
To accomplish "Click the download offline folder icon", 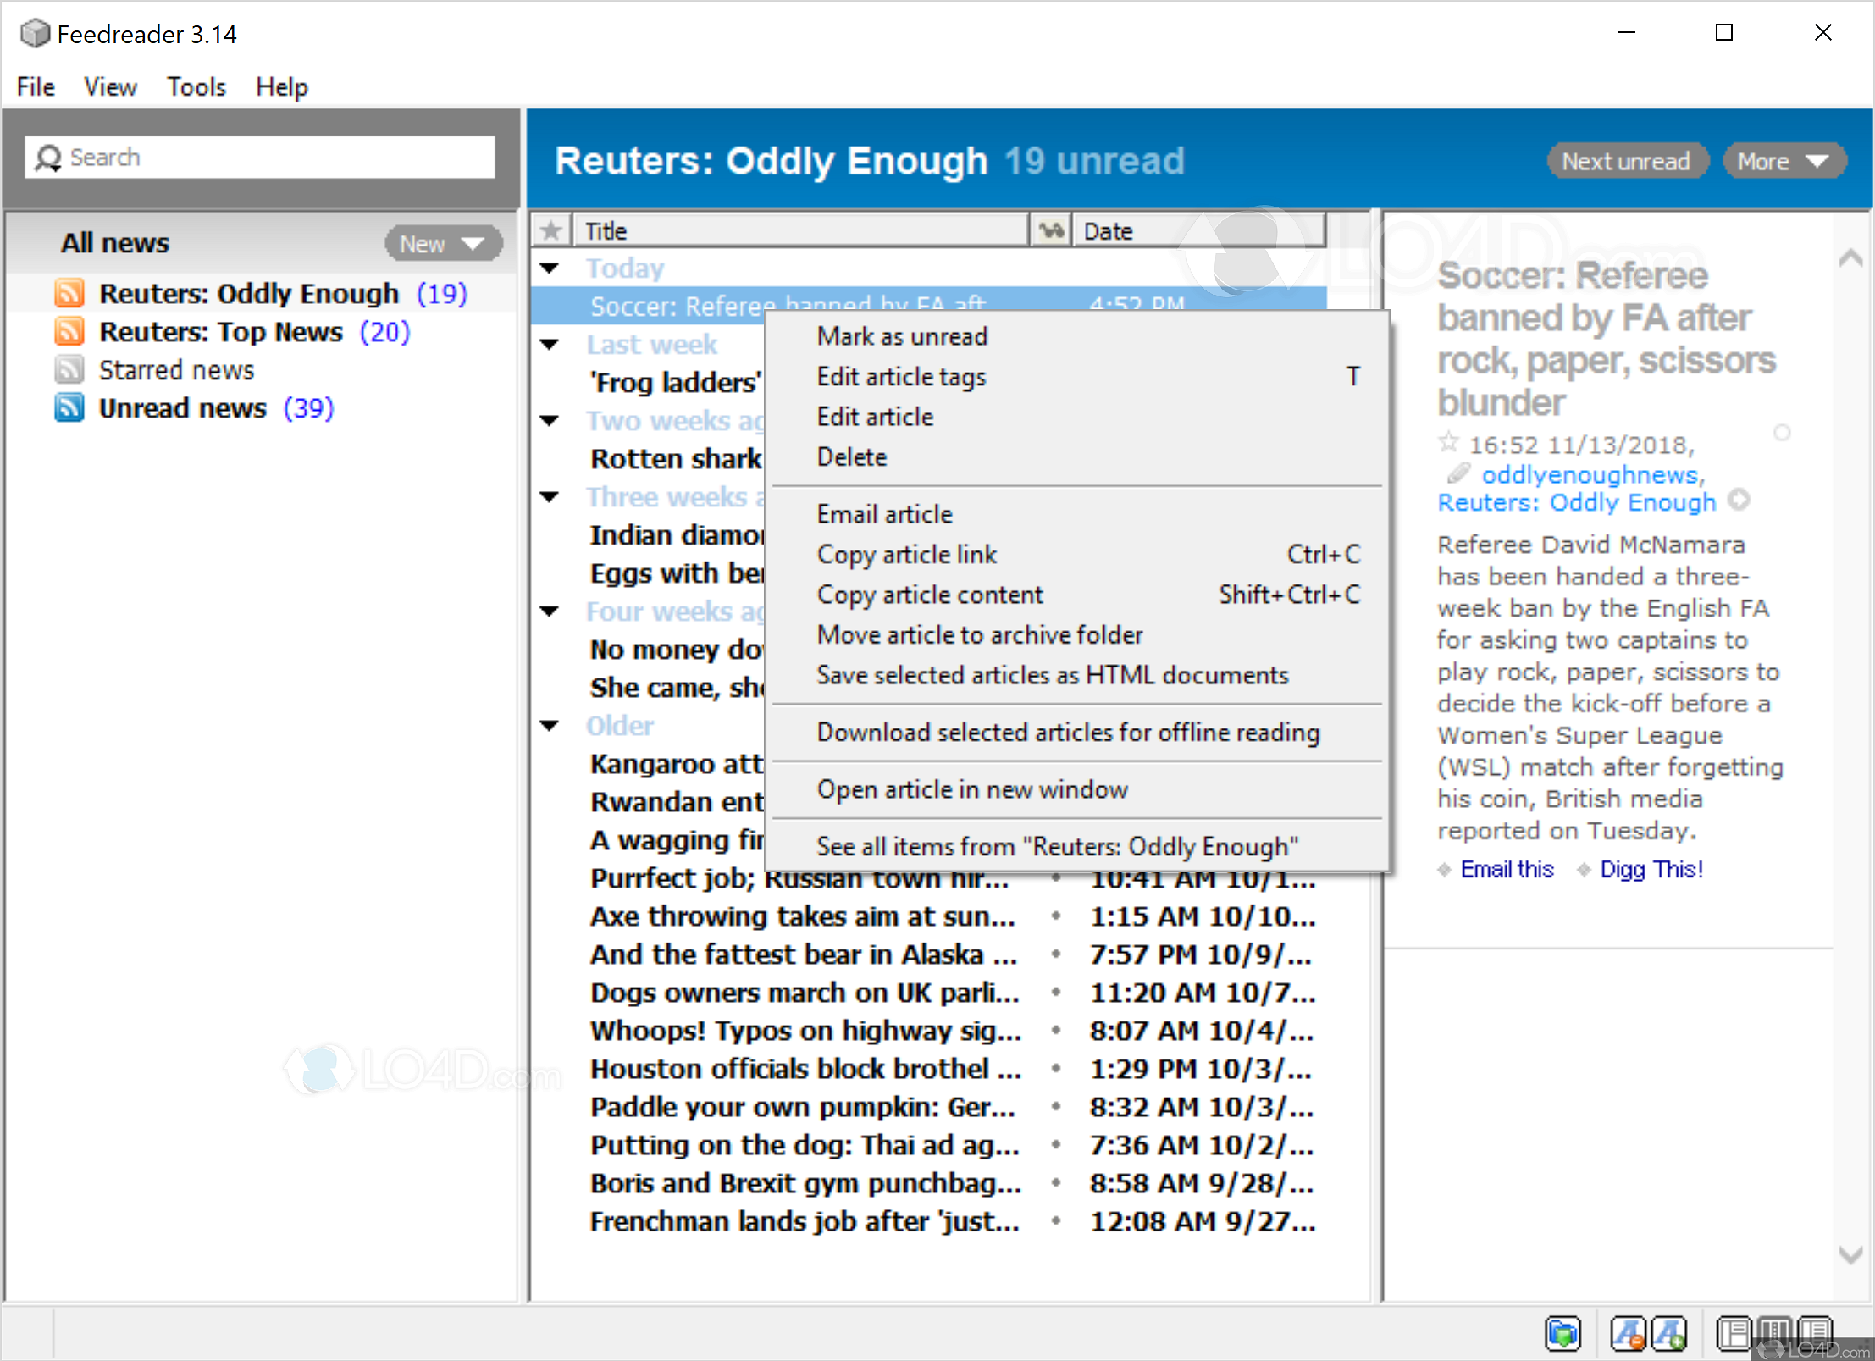I will point(1562,1334).
